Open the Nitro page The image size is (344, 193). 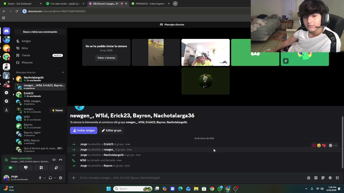(x=40, y=48)
